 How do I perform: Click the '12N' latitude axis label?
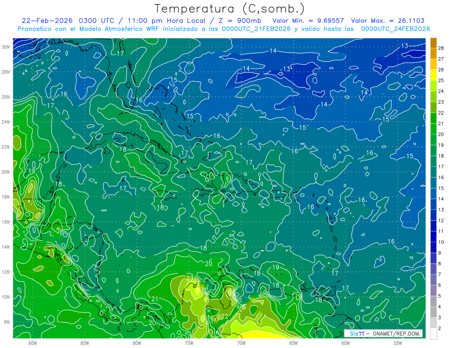pos(6,272)
